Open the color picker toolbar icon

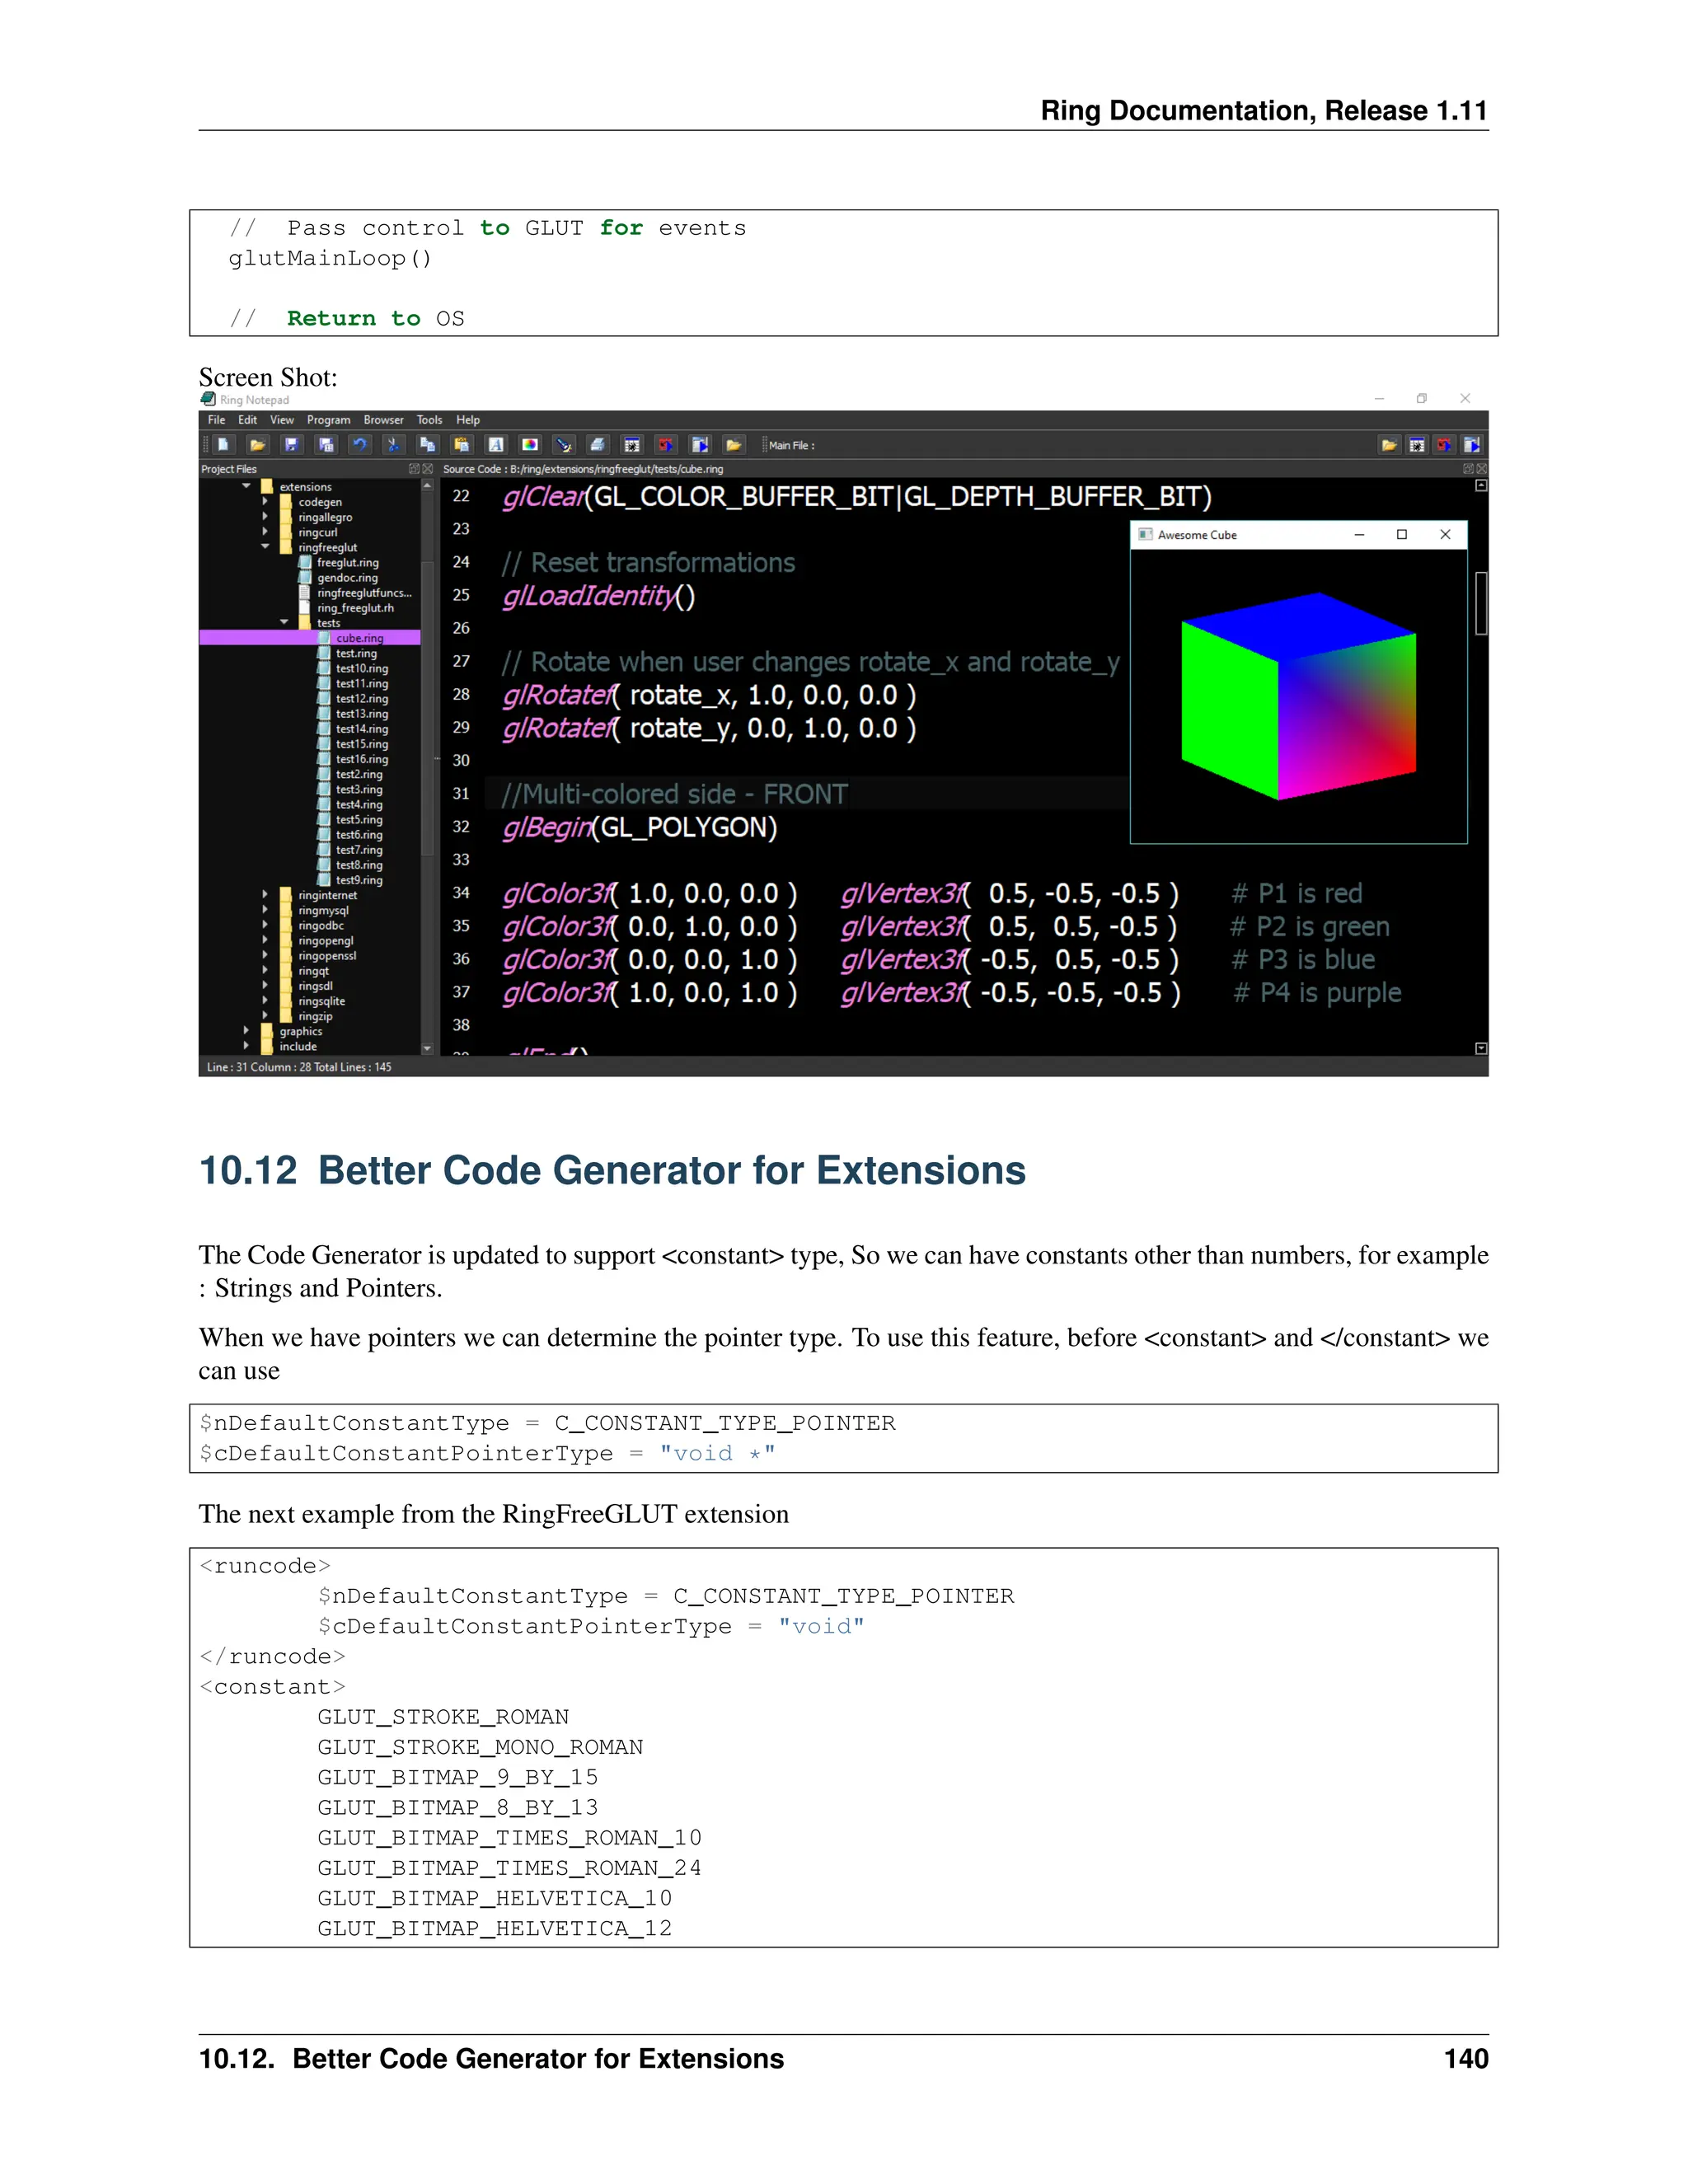click(x=530, y=445)
